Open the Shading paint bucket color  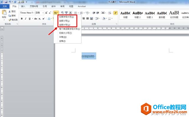pyautogui.click(x=104, y=19)
